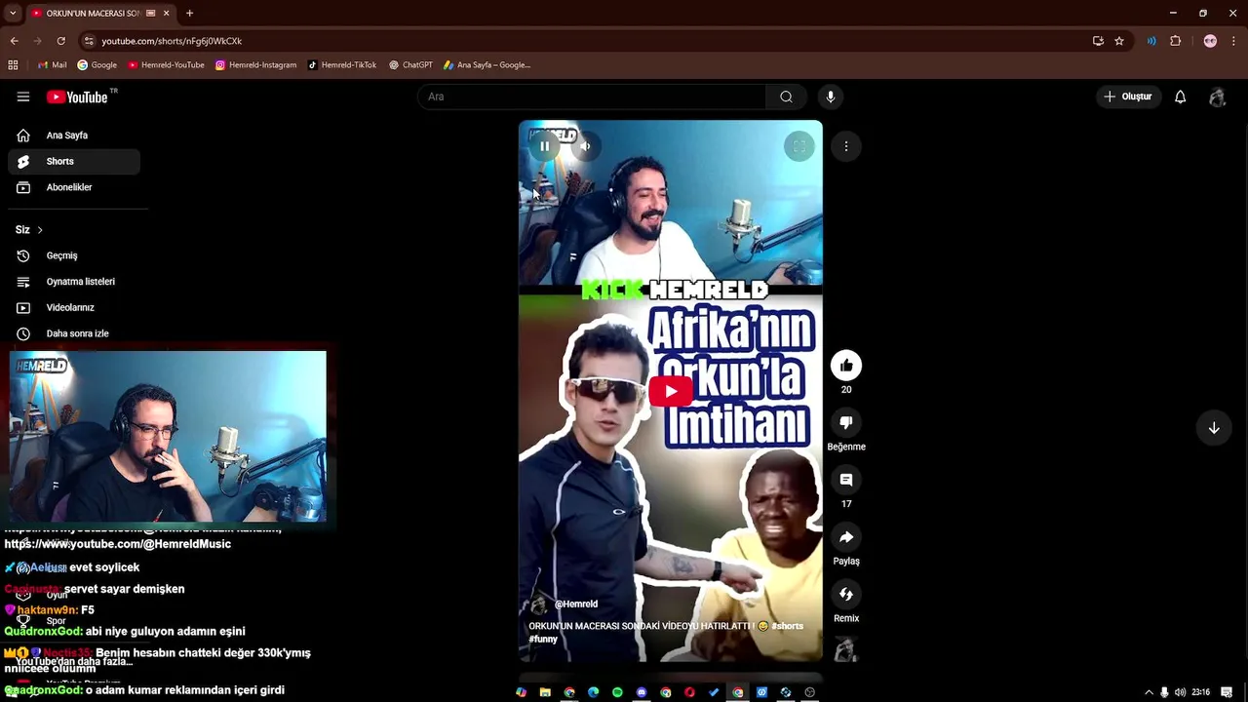Open the Google bookmark
Image resolution: width=1248 pixels, height=702 pixels.
click(x=97, y=65)
